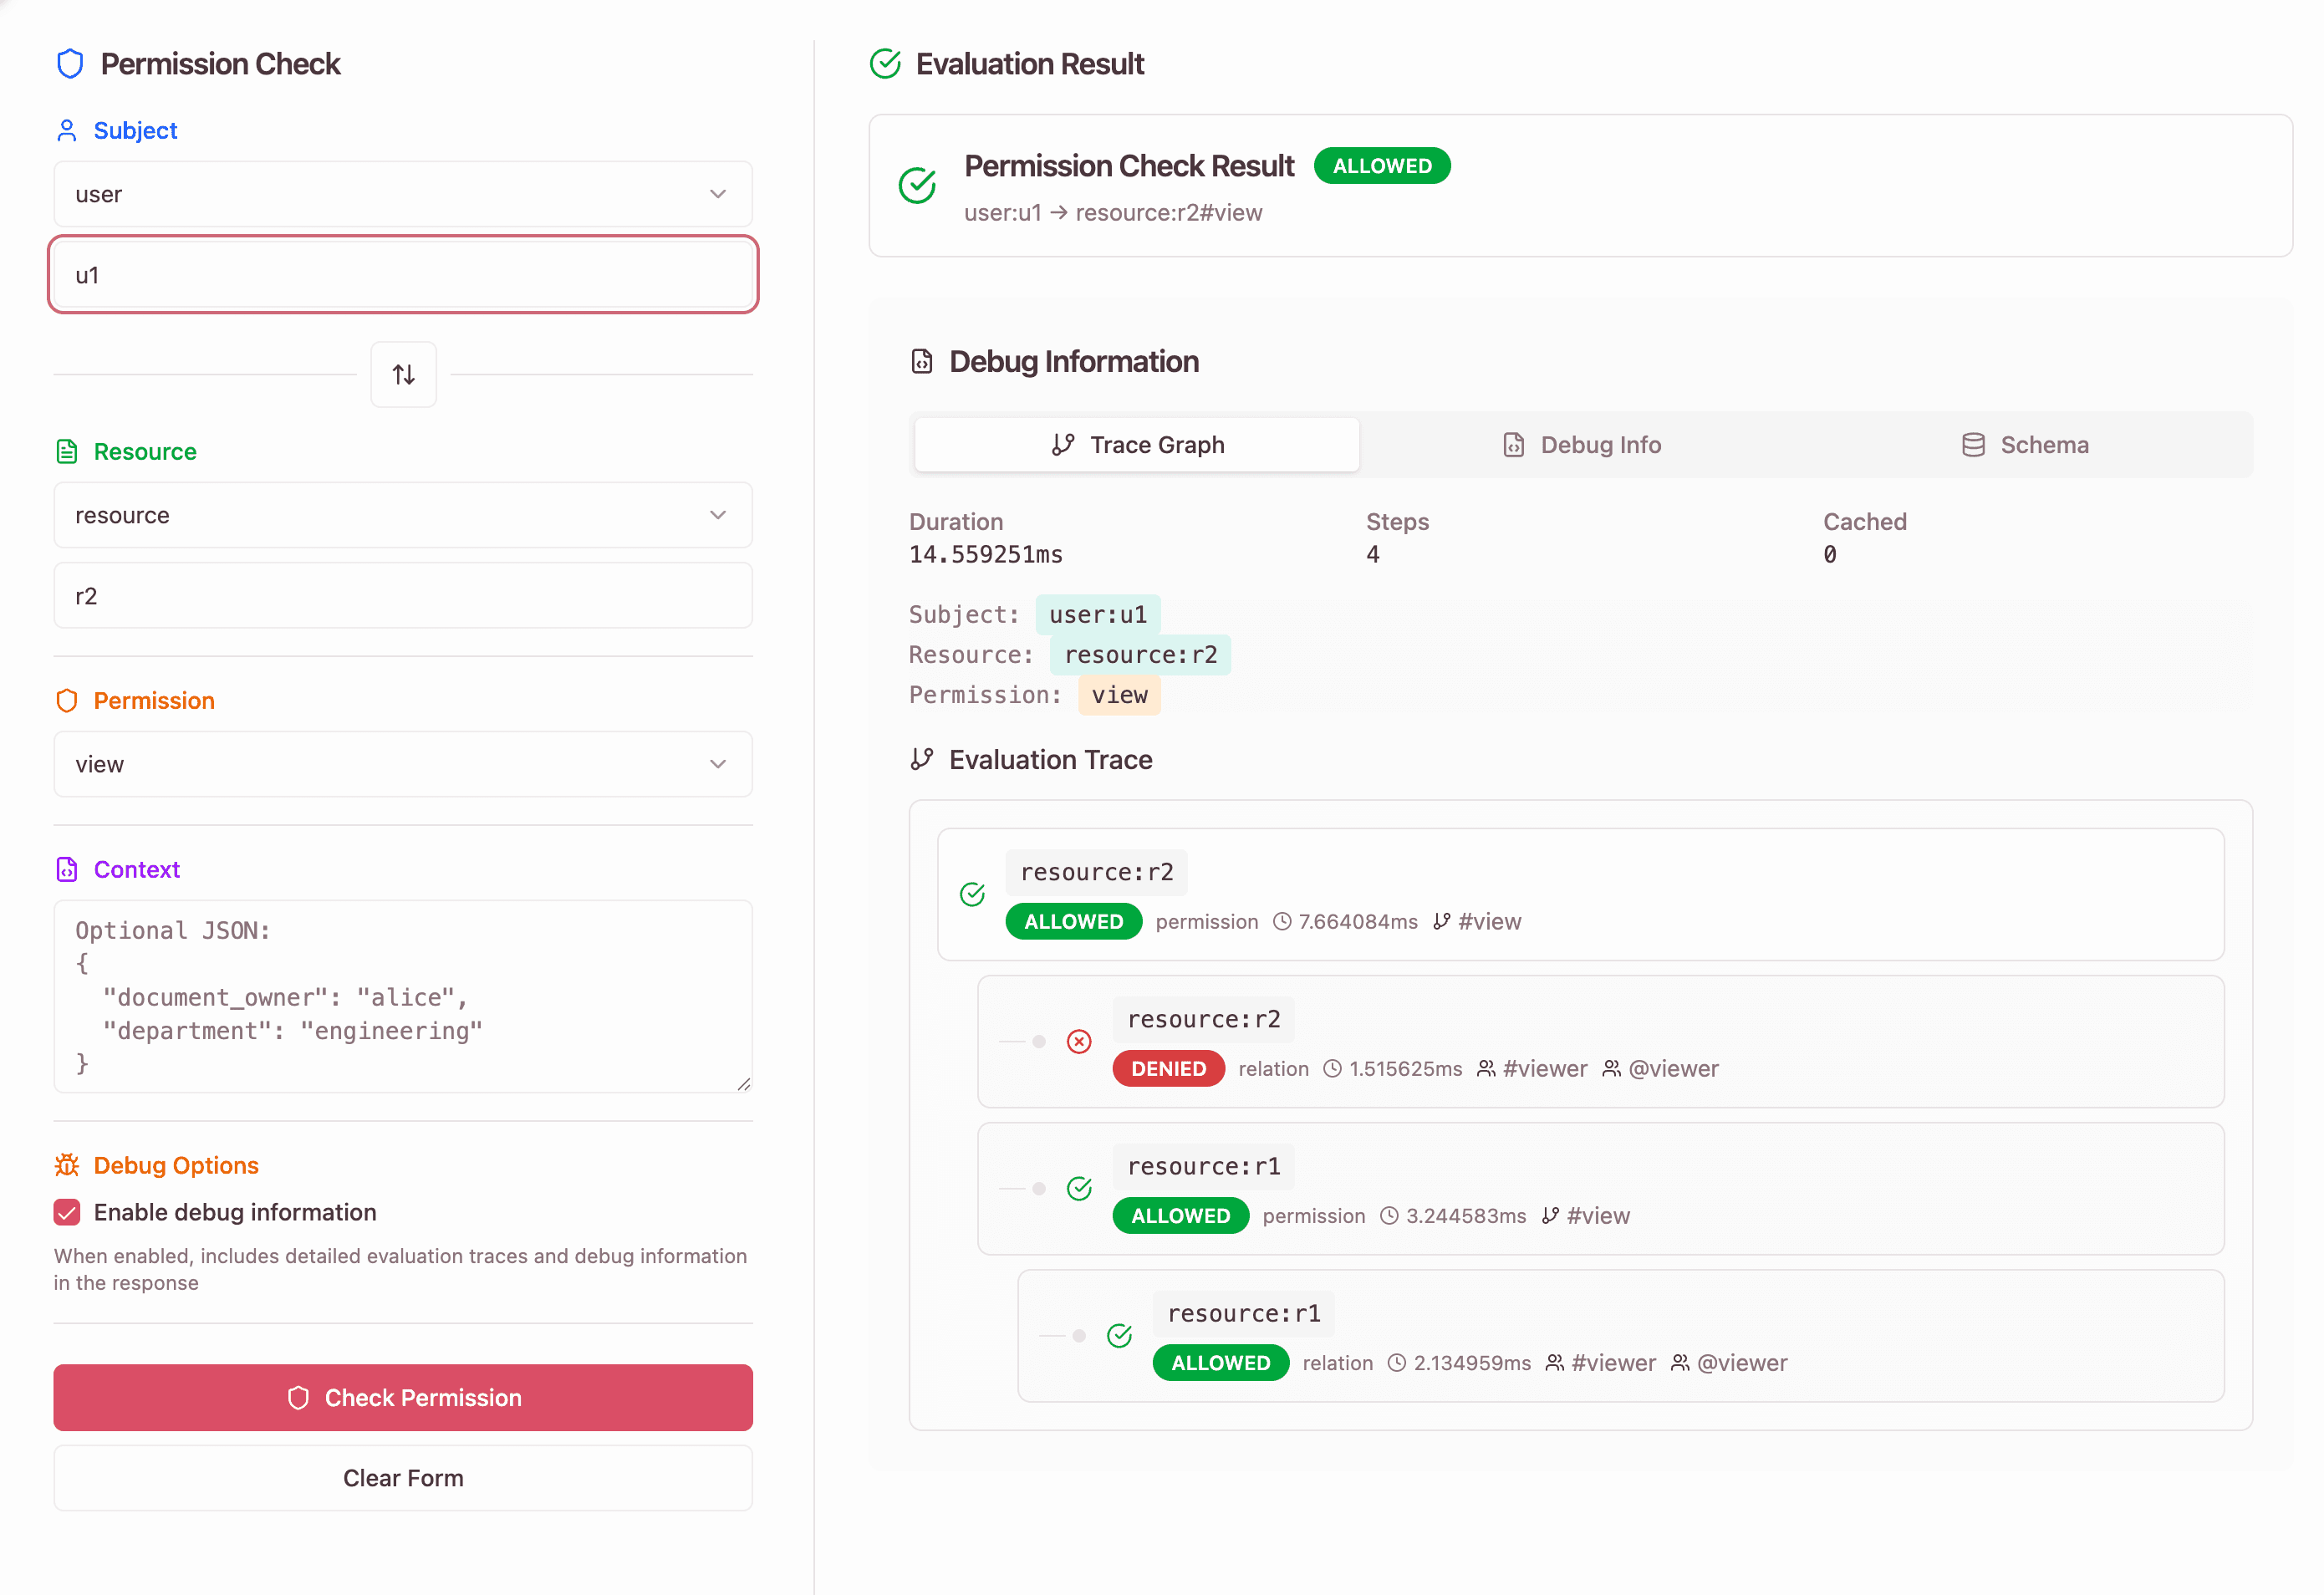Click the shield icon next to Permission label

(x=66, y=700)
